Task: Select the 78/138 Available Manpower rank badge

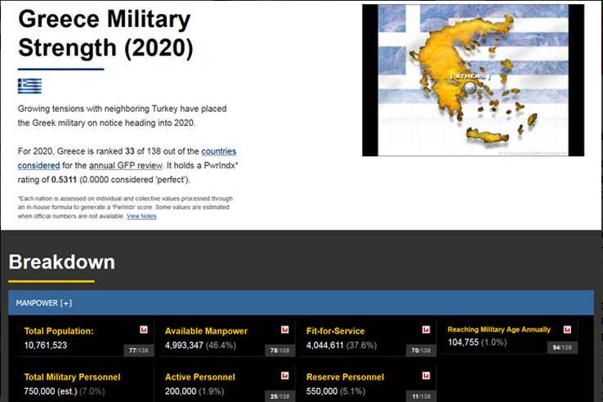Action: 279,351
